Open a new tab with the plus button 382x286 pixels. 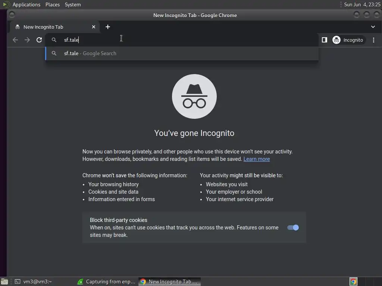(x=108, y=27)
